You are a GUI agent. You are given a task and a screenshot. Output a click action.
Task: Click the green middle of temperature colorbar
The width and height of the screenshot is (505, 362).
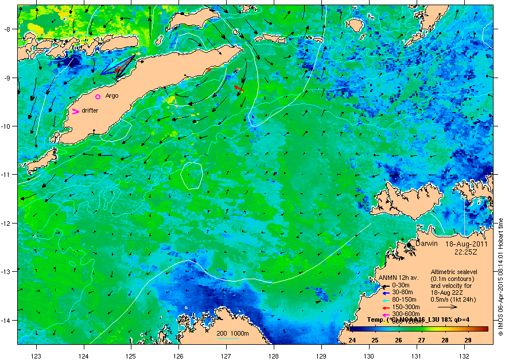click(x=419, y=329)
